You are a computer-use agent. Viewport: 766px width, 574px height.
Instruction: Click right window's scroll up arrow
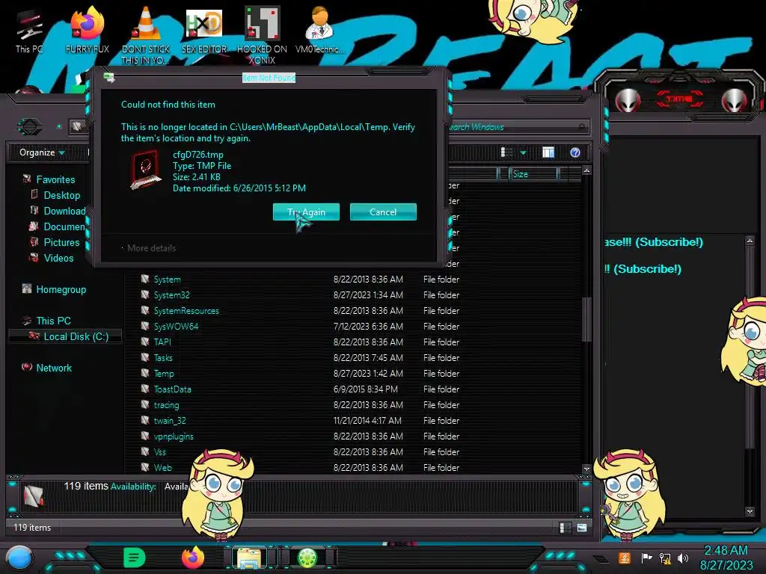[750, 241]
